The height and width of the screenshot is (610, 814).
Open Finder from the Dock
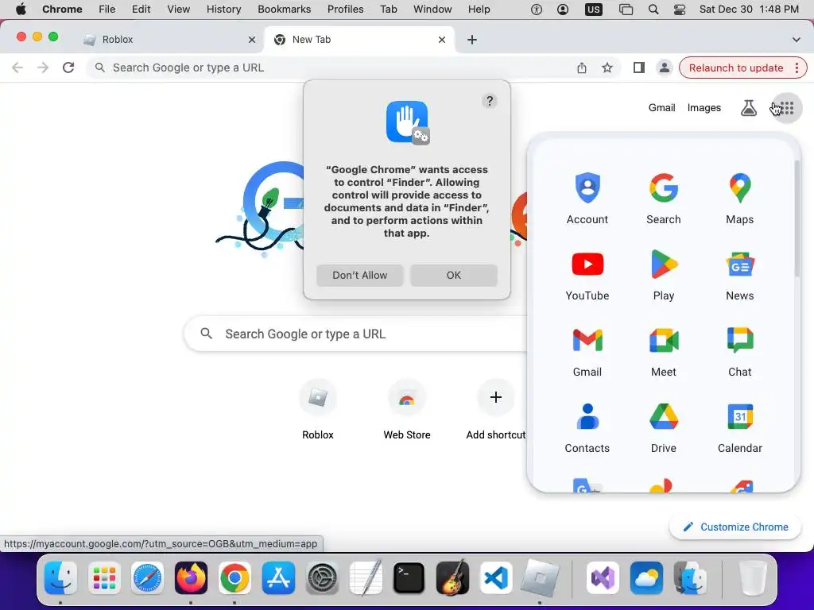60,578
